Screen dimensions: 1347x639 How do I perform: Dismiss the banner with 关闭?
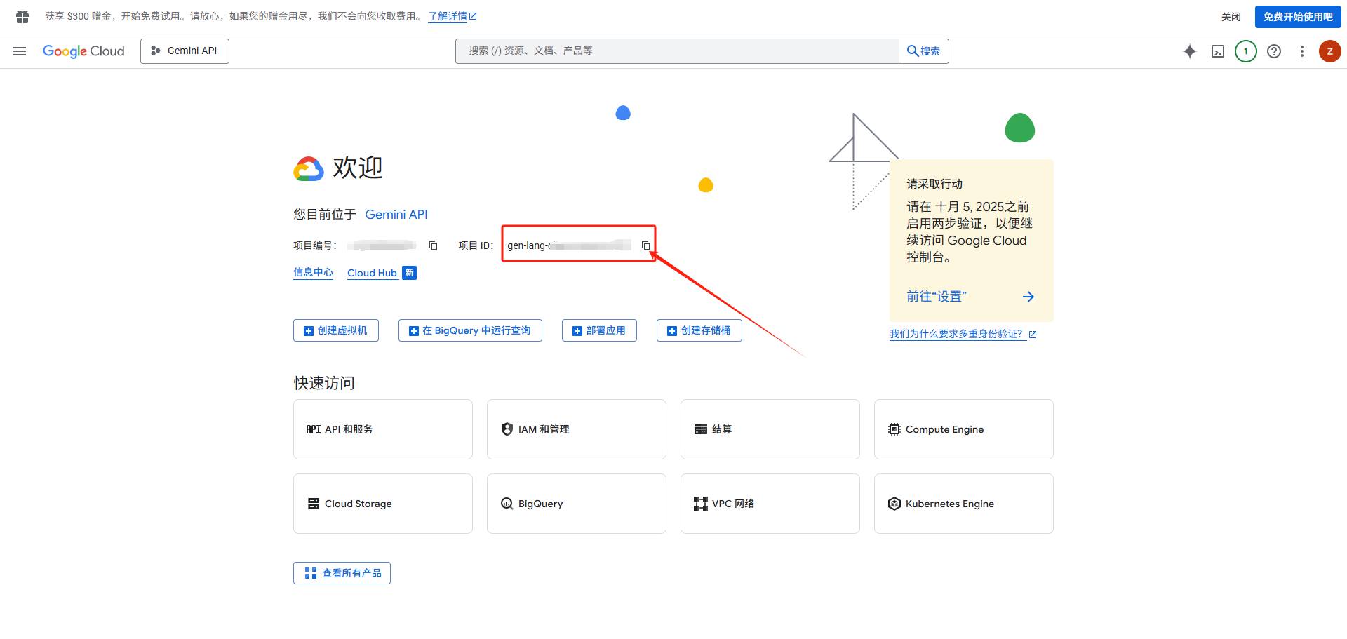pos(1231,17)
